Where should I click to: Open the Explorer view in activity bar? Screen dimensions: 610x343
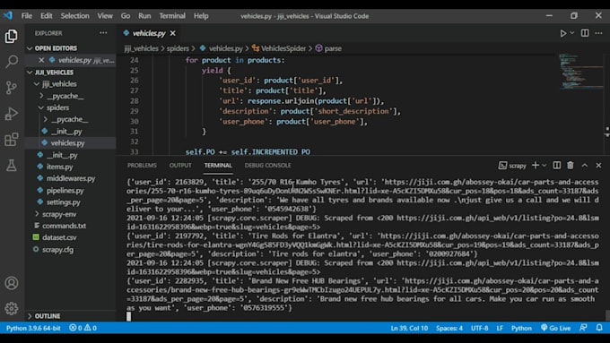[12, 36]
